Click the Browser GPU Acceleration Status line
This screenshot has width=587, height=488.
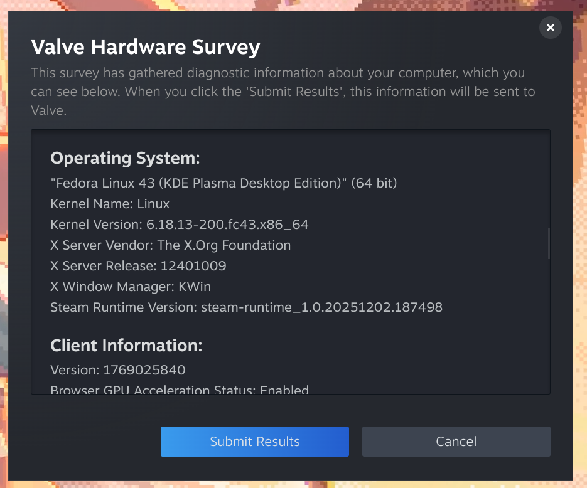pos(179,390)
